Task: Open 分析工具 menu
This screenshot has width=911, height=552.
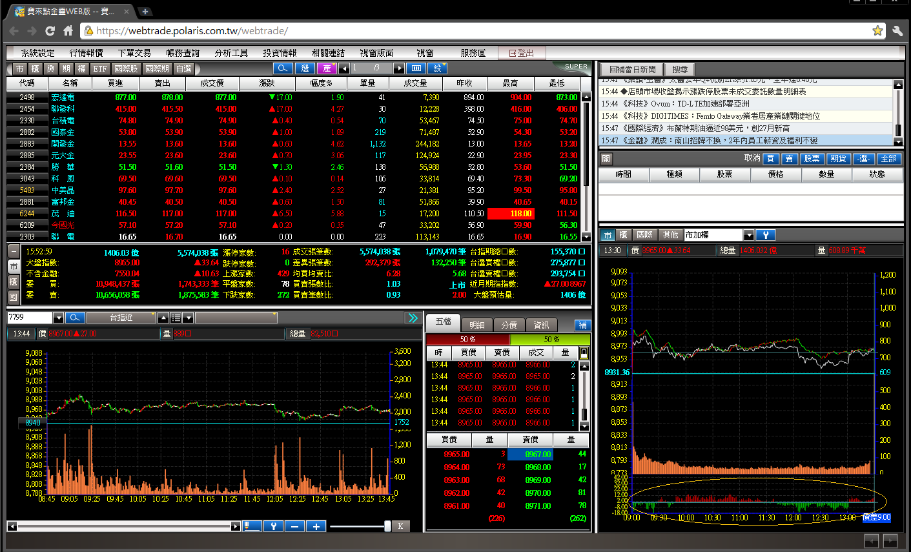Action: (231, 53)
